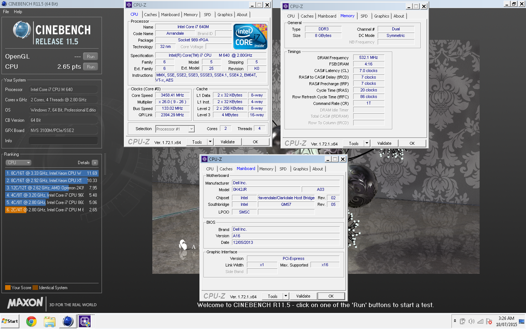The height and width of the screenshot is (329, 526).
Task: Click the clock showing 3:26 AM
Action: (x=506, y=318)
